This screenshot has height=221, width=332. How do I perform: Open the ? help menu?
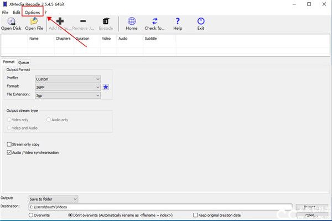(45, 13)
